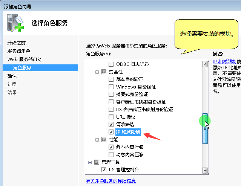
Task: Enable Windows 身份验证 option
Action: (111, 87)
